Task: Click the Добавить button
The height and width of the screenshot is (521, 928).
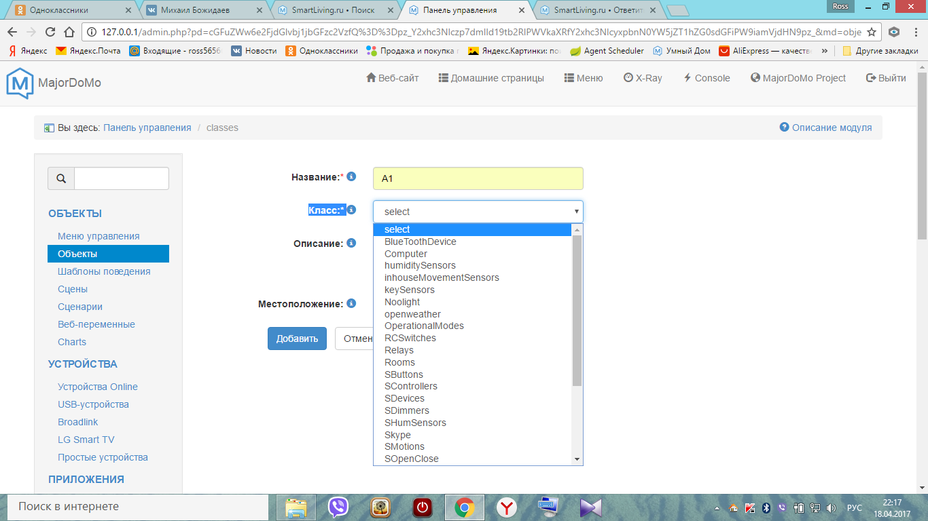Action: tap(297, 339)
